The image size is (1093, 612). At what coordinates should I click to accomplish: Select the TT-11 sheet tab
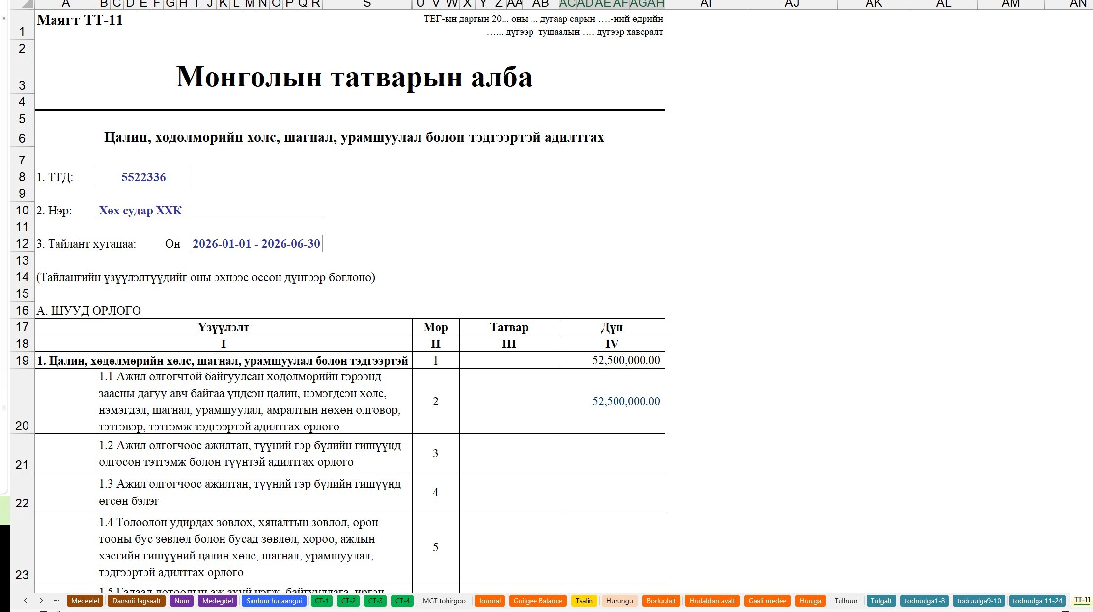(x=1082, y=600)
